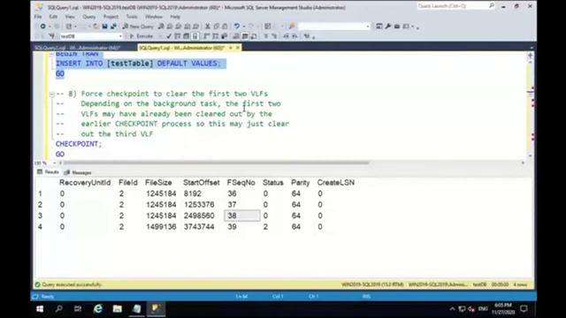Comment out the selected lines

click(265, 36)
